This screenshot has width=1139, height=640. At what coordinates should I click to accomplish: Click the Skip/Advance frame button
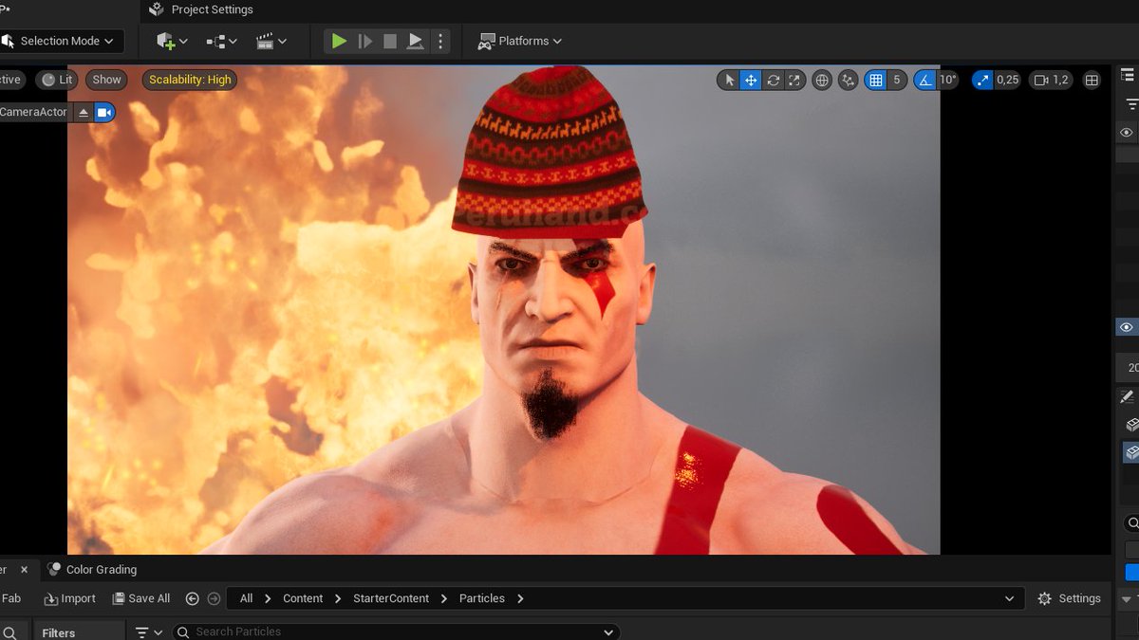point(364,41)
